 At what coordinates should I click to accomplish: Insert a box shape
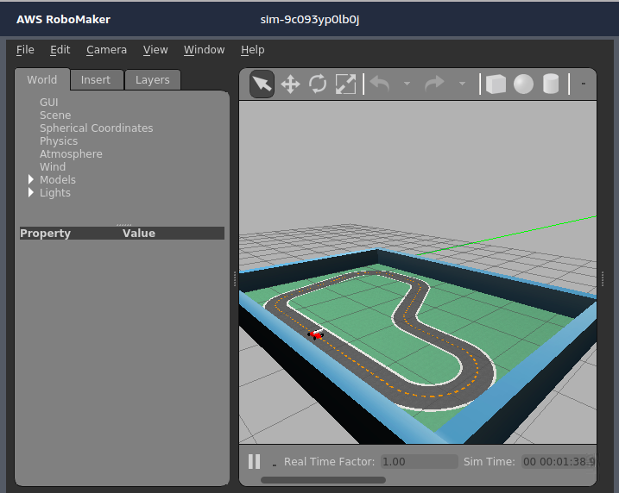click(x=496, y=84)
